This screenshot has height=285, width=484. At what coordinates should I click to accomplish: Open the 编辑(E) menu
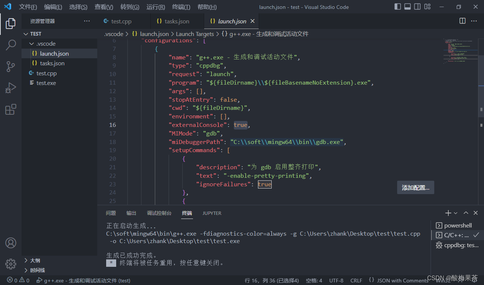(53, 7)
